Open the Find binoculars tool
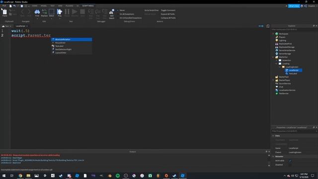The height and width of the screenshot is (179, 318). tap(37, 12)
